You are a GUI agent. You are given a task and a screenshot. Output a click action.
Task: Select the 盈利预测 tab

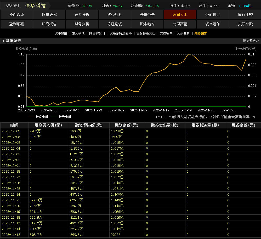point(16,24)
